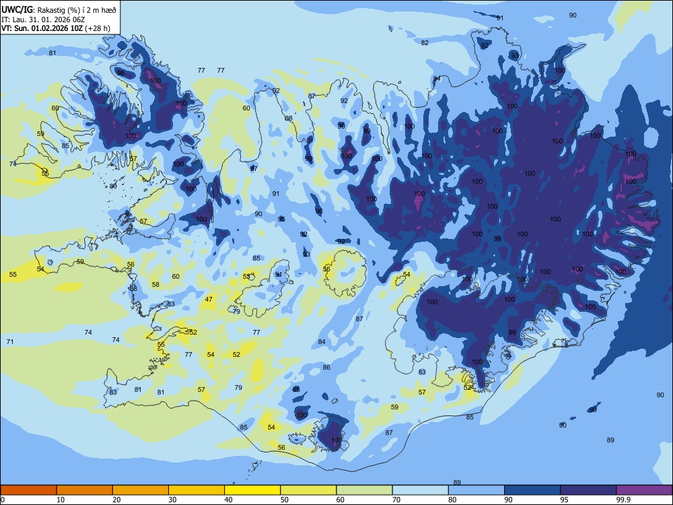Screen dimensions: 673x505
Task: Click the dark orange 0–10 legend swatch
Action: coord(28,490)
